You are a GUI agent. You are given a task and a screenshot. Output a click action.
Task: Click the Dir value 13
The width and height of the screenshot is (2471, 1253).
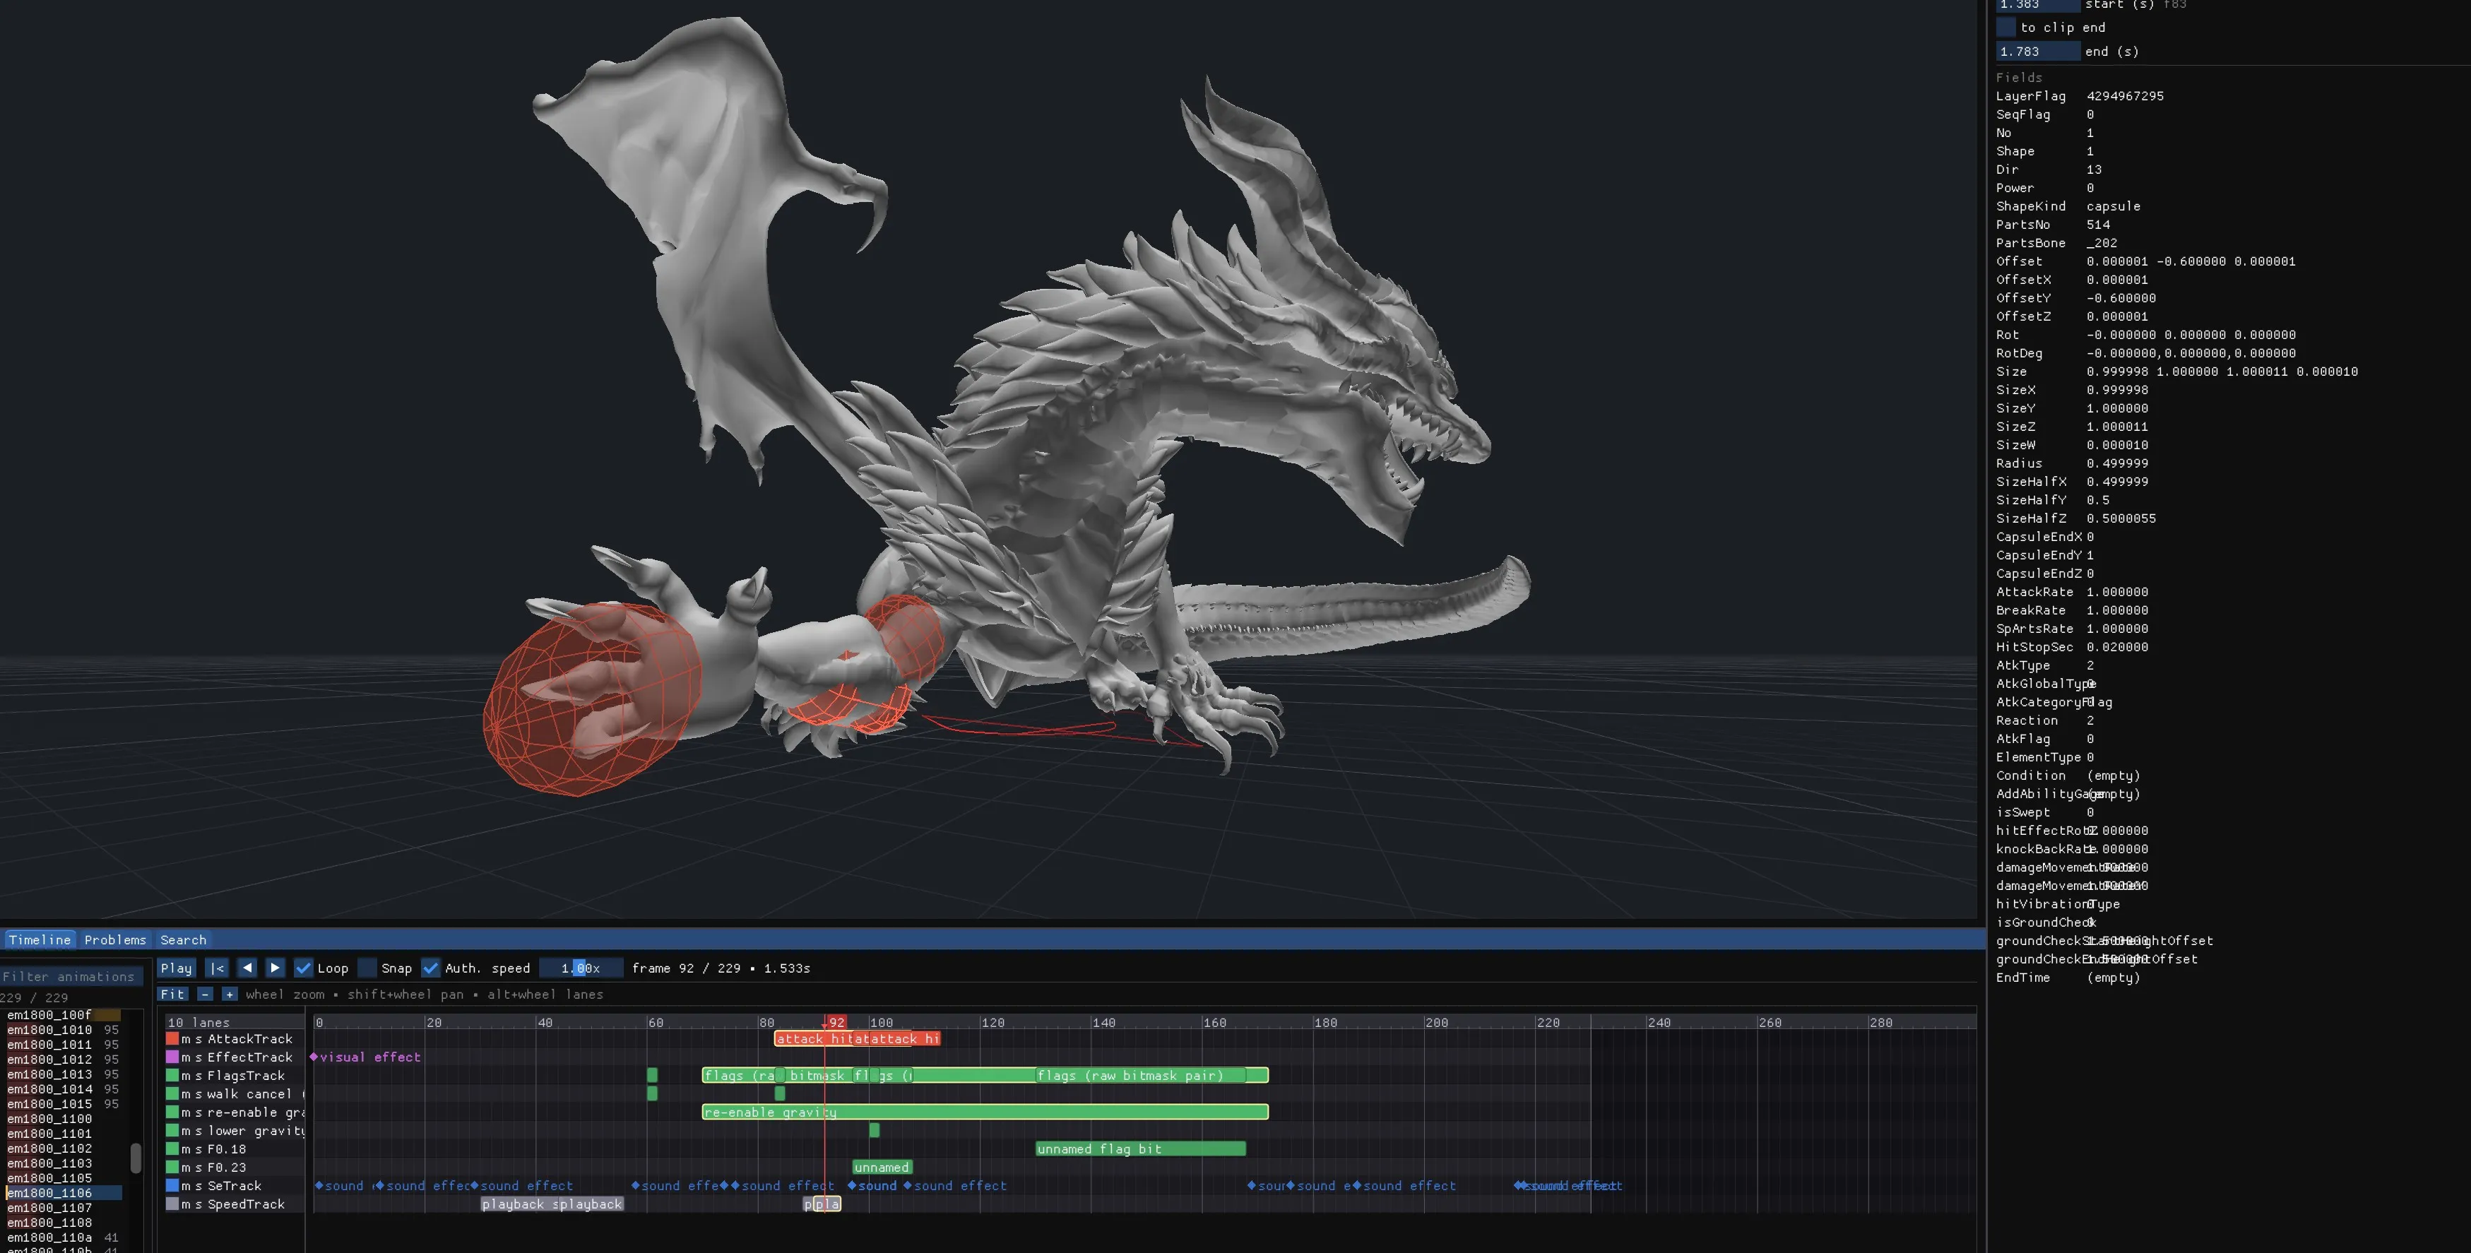pos(2094,170)
